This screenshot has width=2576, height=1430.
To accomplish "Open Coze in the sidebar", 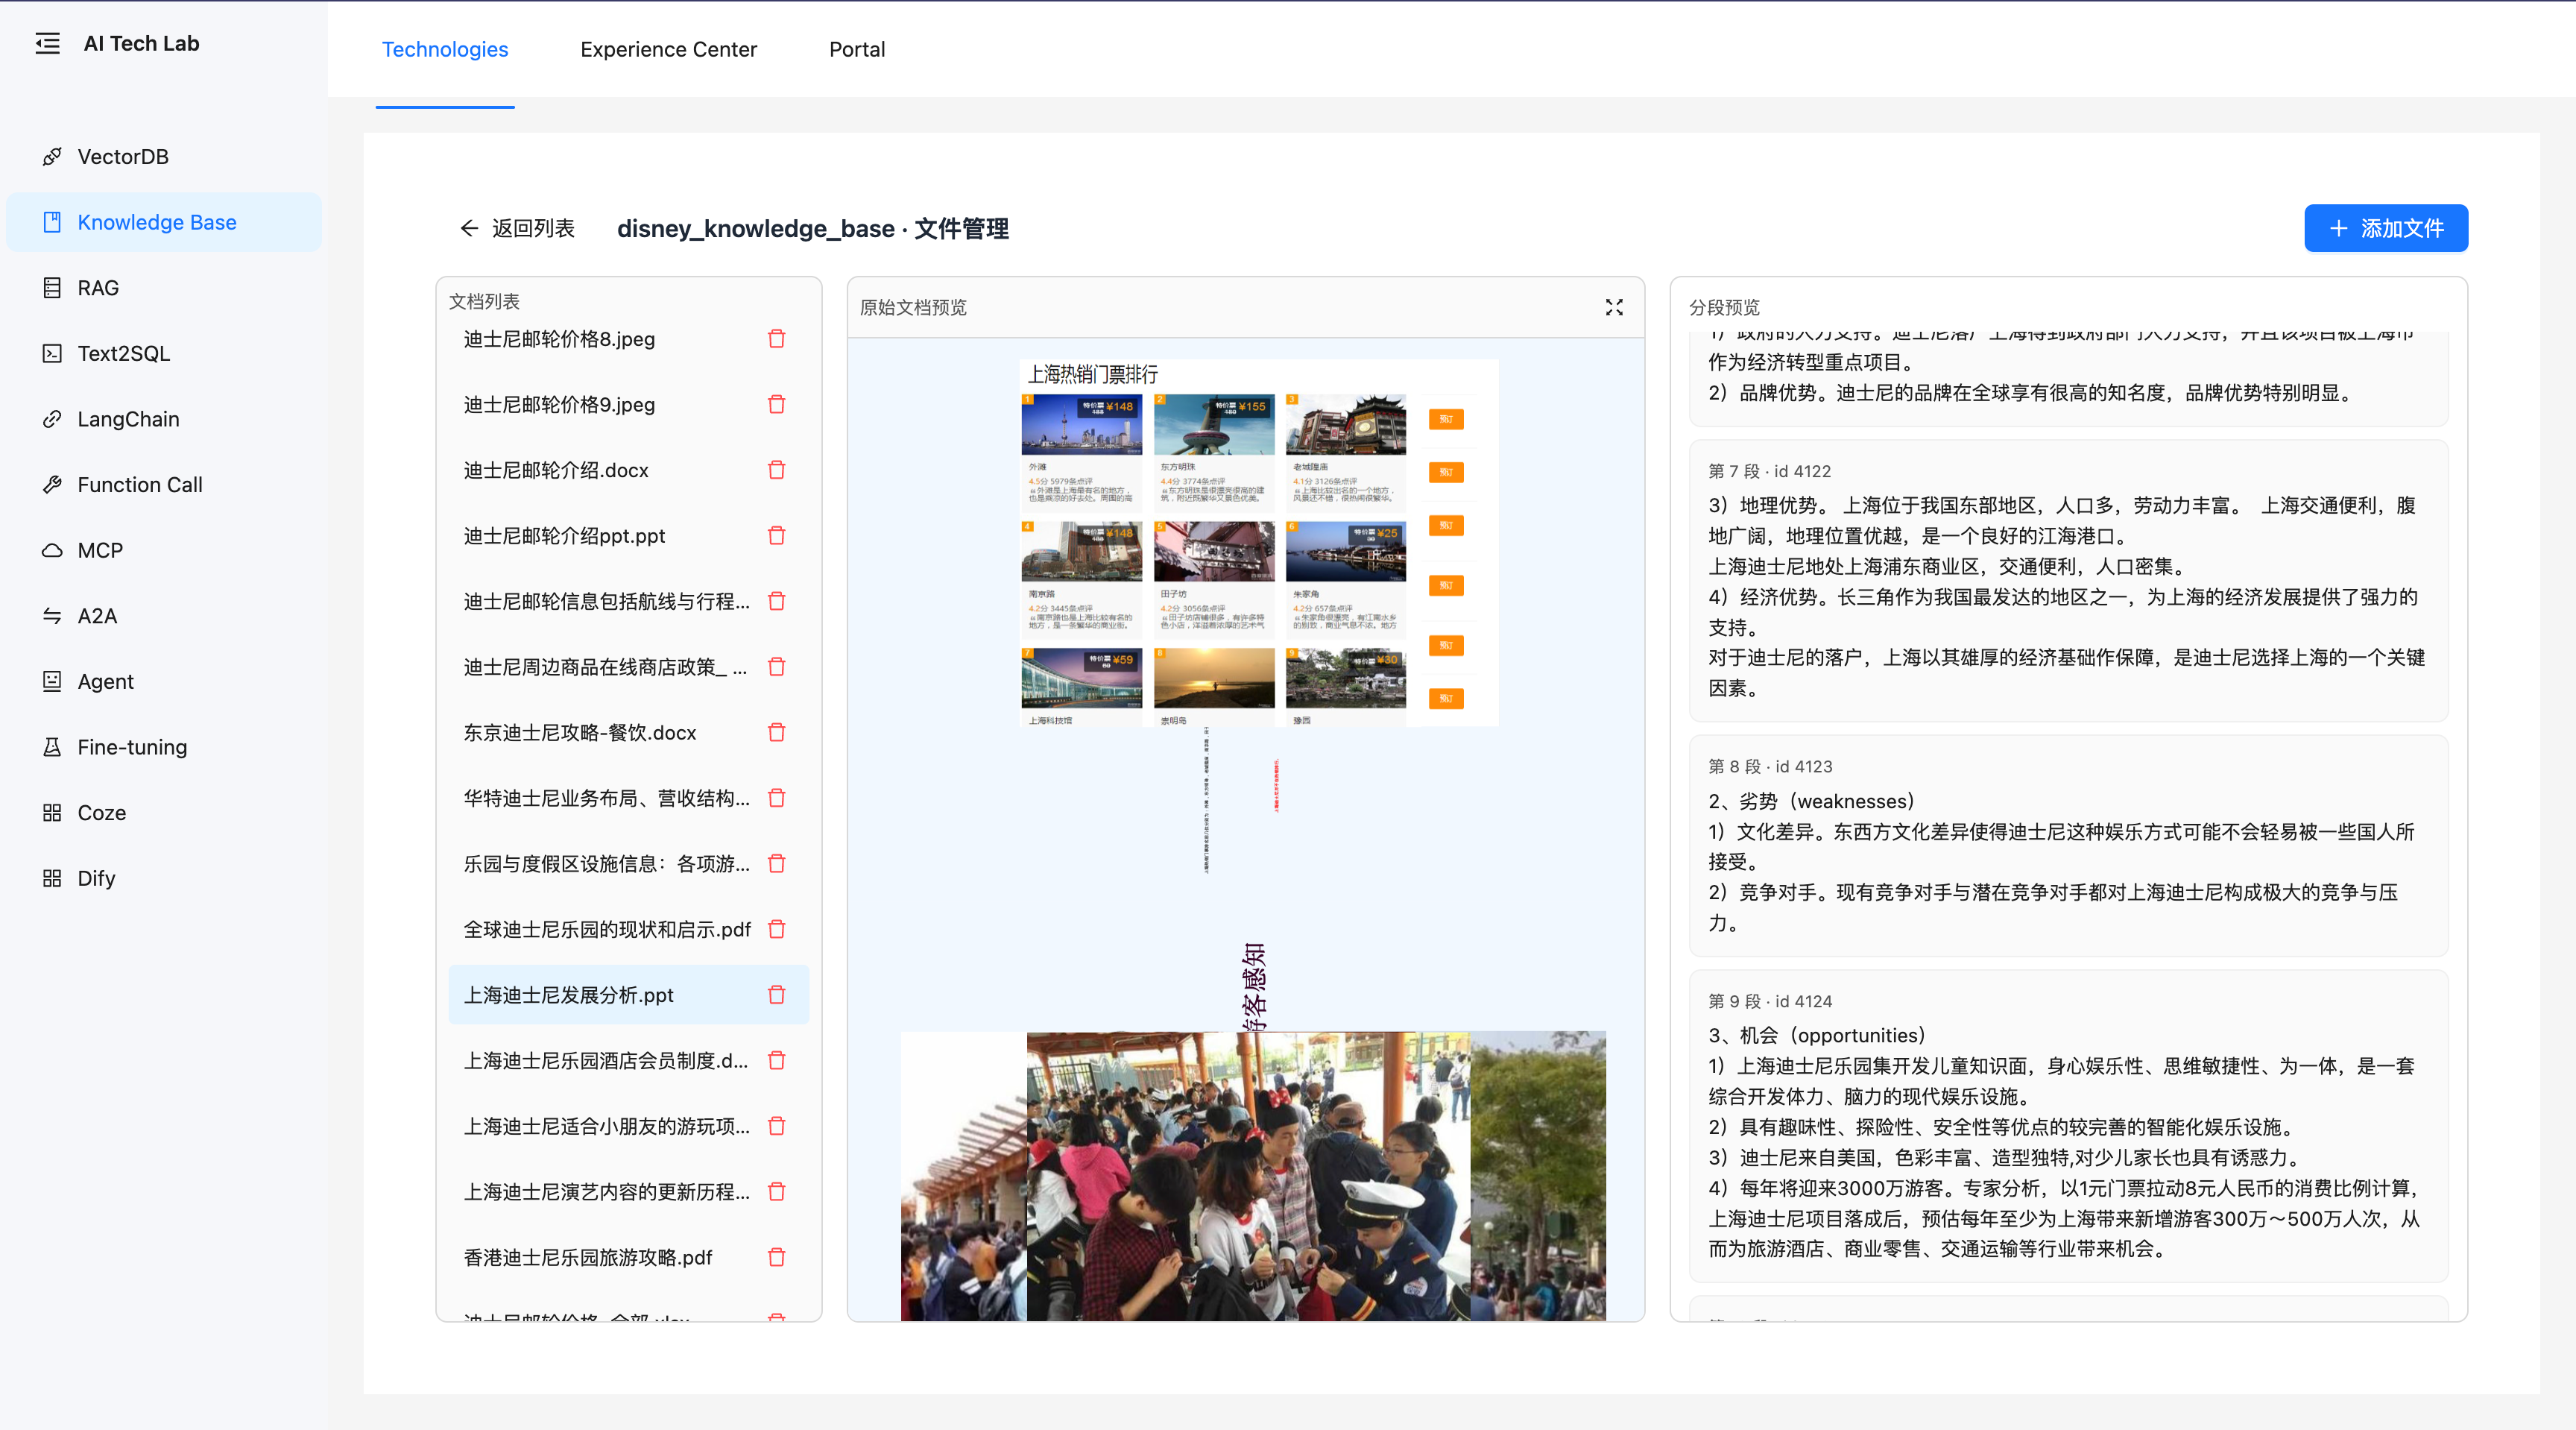I will (x=164, y=813).
